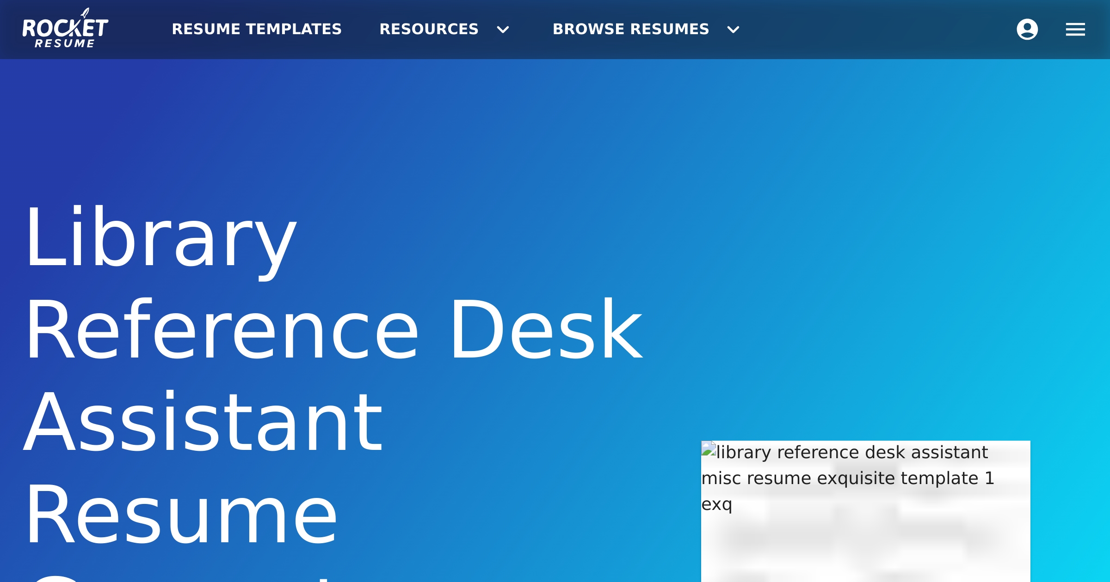The width and height of the screenshot is (1110, 582).
Task: Expand the Browse Resumes chevron arrow
Action: [x=733, y=30]
